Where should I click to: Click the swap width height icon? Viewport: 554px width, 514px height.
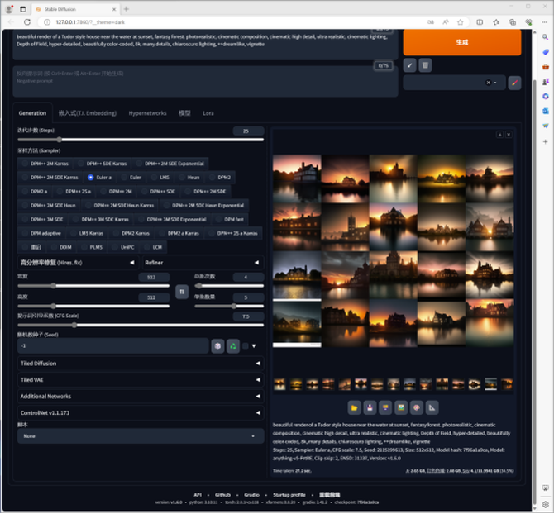pyautogui.click(x=182, y=292)
